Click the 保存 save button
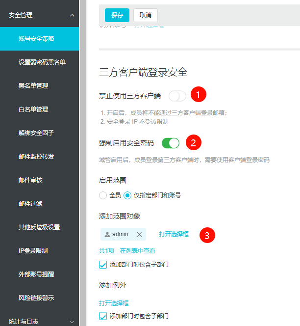Viewport: 300px width, 326px height. [117, 15]
